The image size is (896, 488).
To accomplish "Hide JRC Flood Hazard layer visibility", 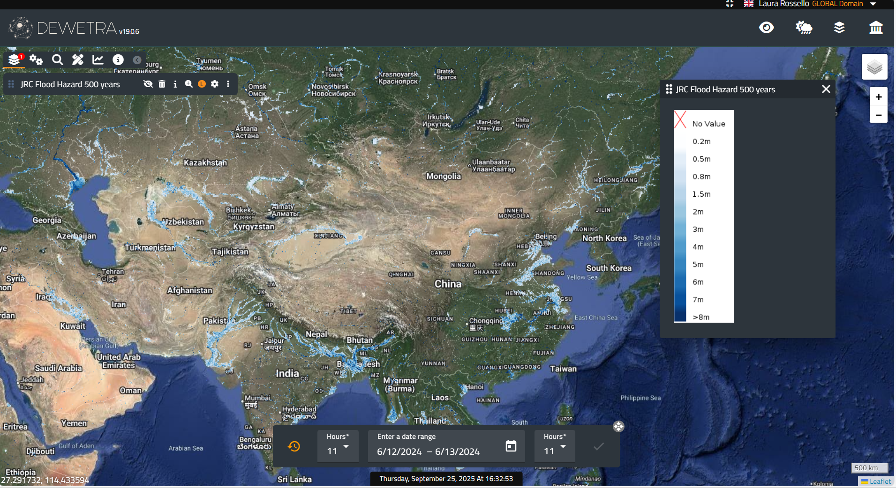I will [x=148, y=84].
